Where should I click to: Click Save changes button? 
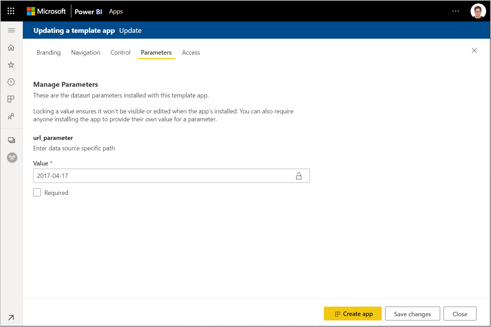412,314
